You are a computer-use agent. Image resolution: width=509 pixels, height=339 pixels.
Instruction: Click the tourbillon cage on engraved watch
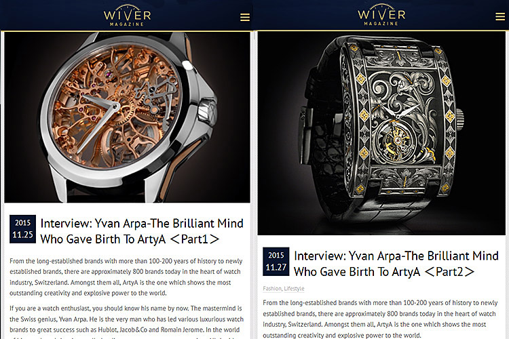(396, 140)
